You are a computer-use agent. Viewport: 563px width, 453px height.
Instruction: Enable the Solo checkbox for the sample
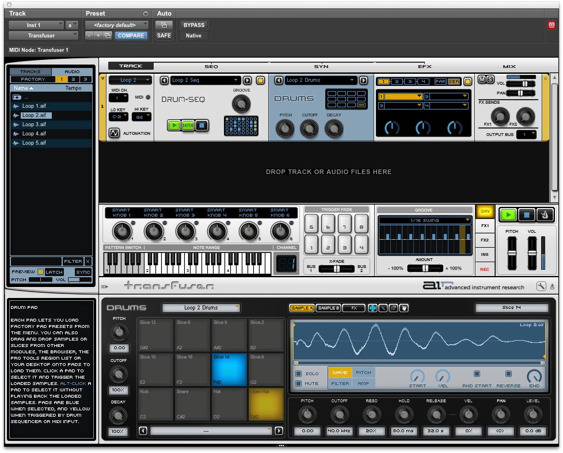pyautogui.click(x=298, y=373)
